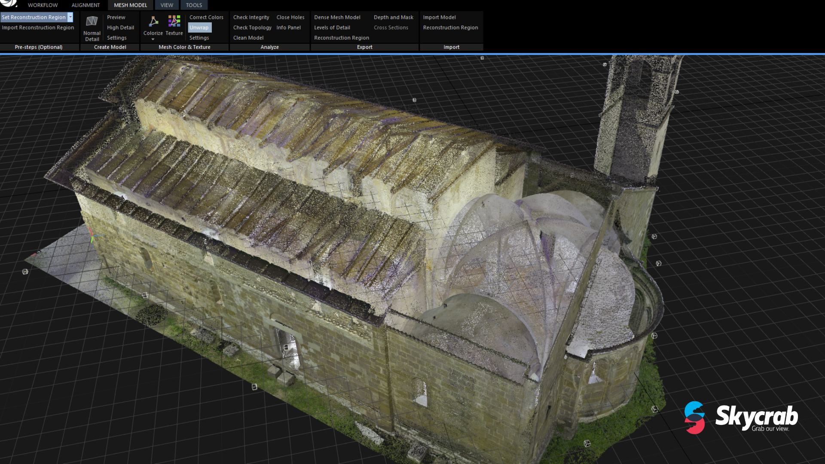
Task: Switch to the WORKFLOW tab
Action: pyautogui.click(x=43, y=5)
